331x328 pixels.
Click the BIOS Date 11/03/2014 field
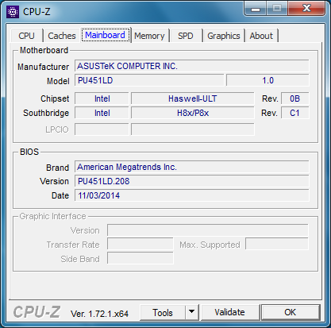[x=192, y=195]
